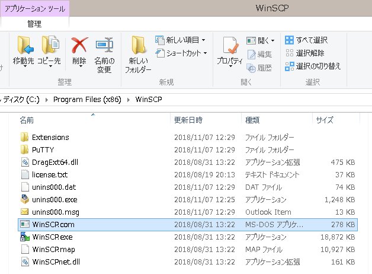Click the WinSCP.exe application icon
Image resolution: width=372 pixels, height=274 pixels.
[25, 237]
